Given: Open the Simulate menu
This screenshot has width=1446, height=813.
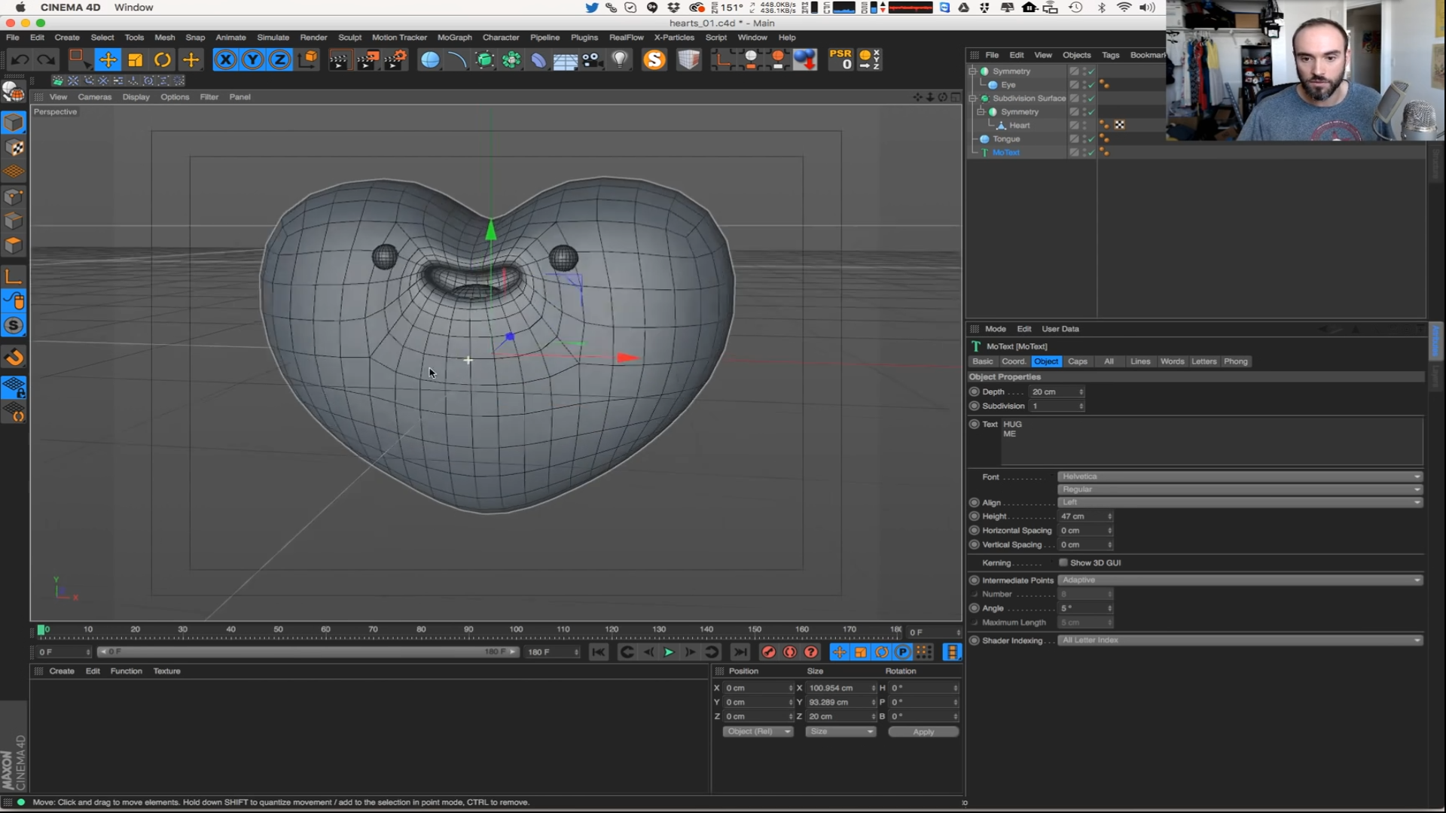Looking at the screenshot, I should (x=273, y=38).
